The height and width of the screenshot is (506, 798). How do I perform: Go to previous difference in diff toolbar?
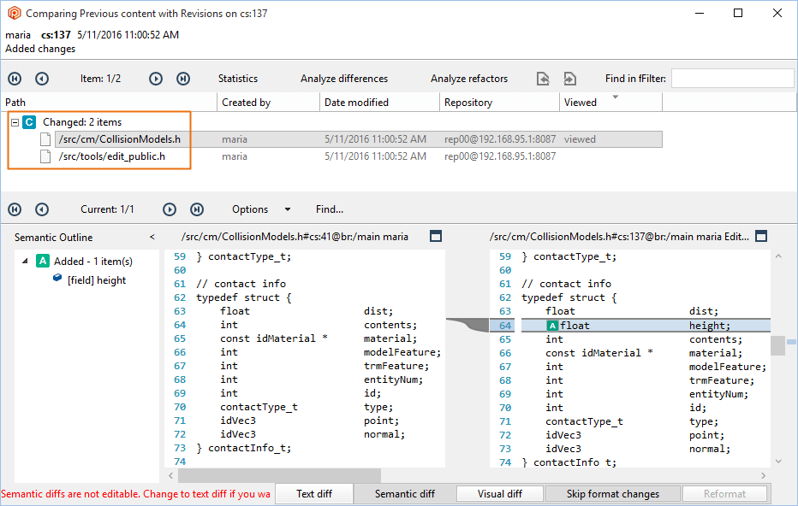[x=42, y=209]
